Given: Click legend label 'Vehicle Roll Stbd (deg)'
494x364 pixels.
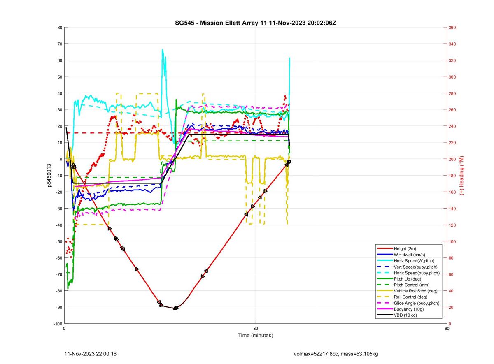Looking at the screenshot, I should click(x=415, y=291).
